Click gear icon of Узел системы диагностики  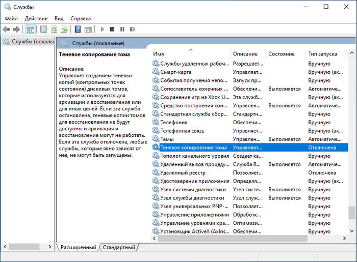coord(156,190)
